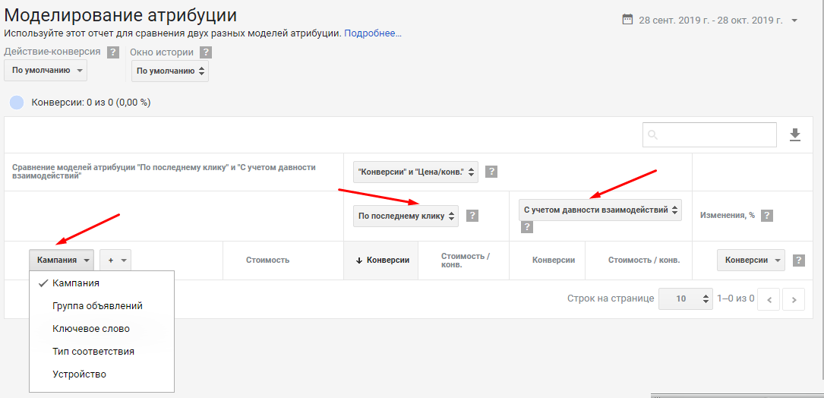Click help icon next to Окно истории
824x398 pixels.
point(206,52)
